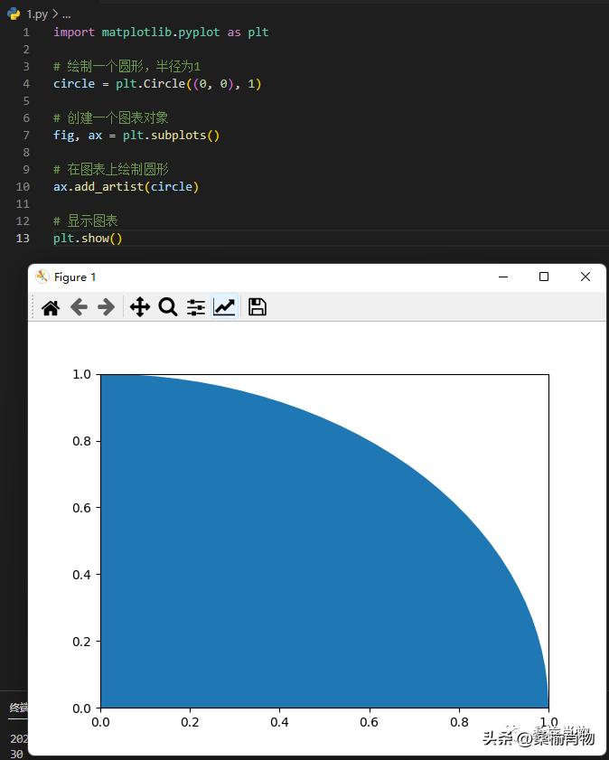Viewport: 609px width, 760px height.
Task: Go forward to the next plot view
Action: pos(107,307)
